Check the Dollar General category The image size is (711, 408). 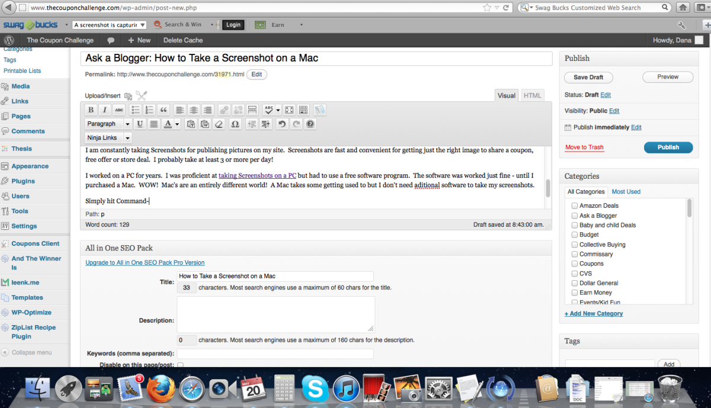click(x=575, y=283)
